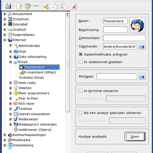
Task: Click the Webpagina's ontwerpen icon
Action: (x=16, y=124)
